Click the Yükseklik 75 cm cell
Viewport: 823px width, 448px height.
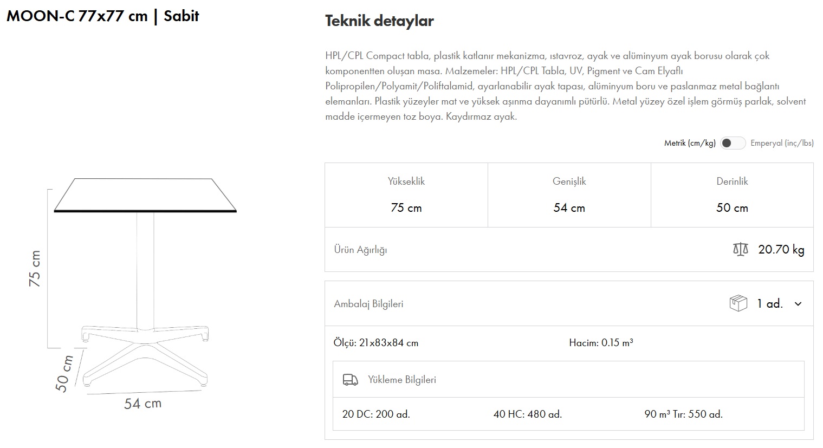406,195
